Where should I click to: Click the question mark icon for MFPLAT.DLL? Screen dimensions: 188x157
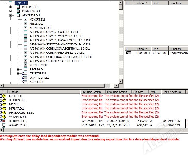tap(4, 108)
